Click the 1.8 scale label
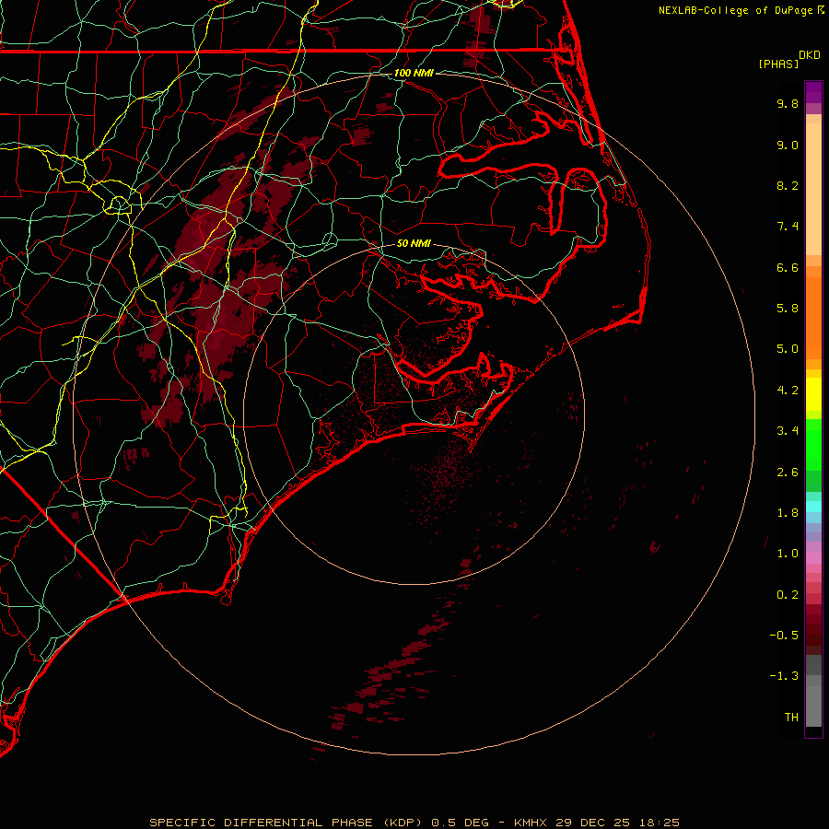The image size is (829, 829). tap(788, 513)
